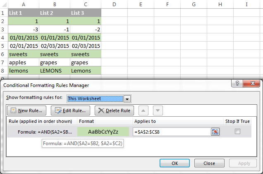
Task: Click the sweets cell in column A
Action: point(24,54)
